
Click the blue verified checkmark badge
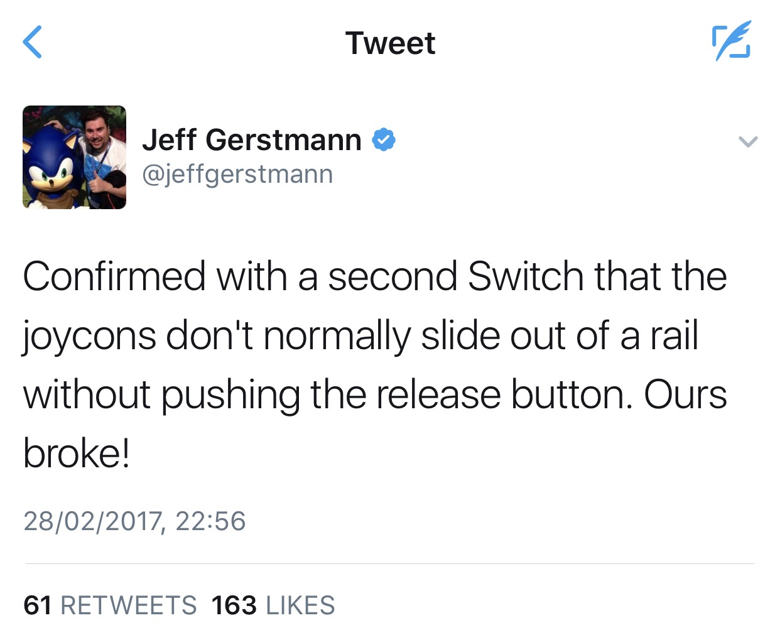384,139
